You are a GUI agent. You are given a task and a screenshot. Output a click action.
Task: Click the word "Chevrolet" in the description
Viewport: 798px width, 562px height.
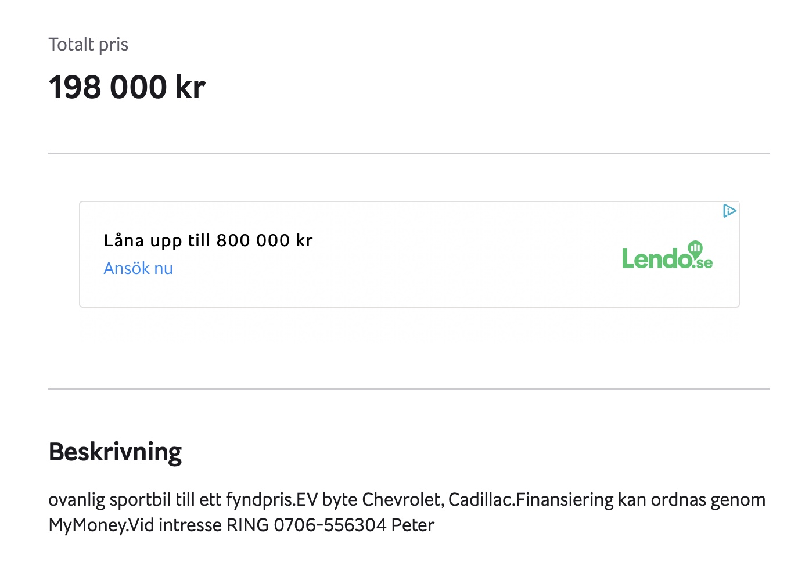[x=401, y=499]
